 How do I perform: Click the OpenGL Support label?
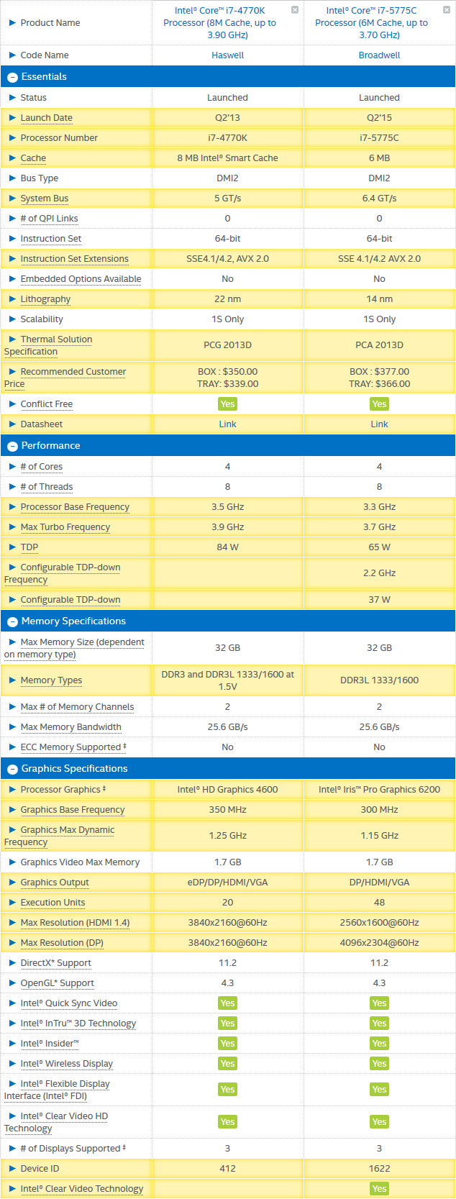click(x=58, y=983)
